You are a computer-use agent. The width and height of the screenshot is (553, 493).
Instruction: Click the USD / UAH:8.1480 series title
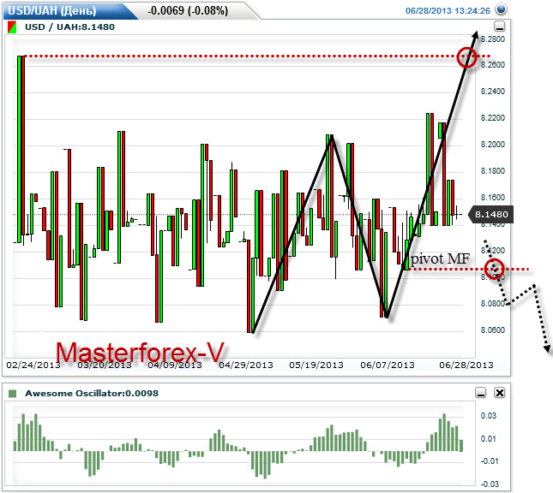click(67, 27)
